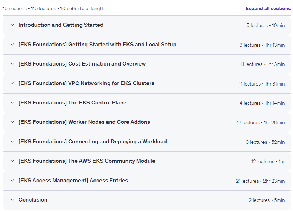Click the course summary '10 sections • 116 lectures' text
The height and width of the screenshot is (211, 293).
(30, 8)
